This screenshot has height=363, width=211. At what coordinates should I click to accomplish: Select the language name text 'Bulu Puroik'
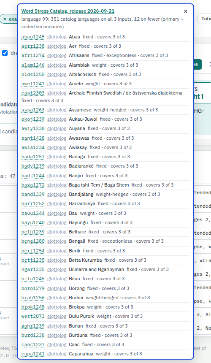pos(81,316)
